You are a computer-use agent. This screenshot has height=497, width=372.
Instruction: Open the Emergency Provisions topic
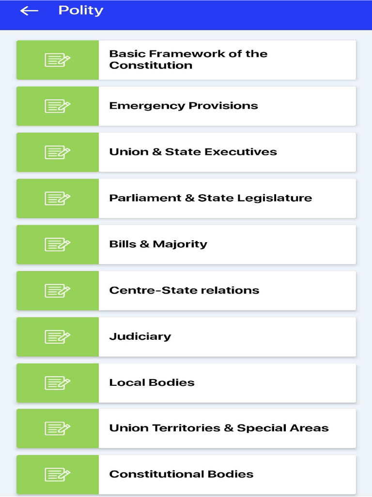(186, 106)
